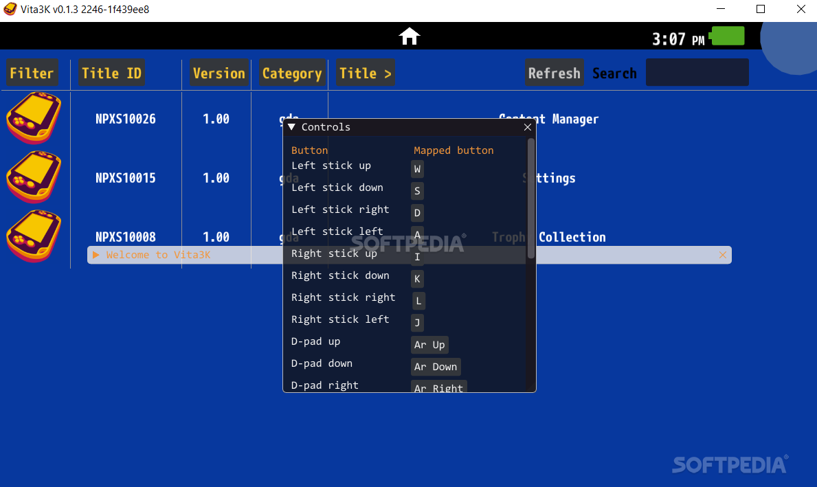Open the Filter menu

[32, 73]
